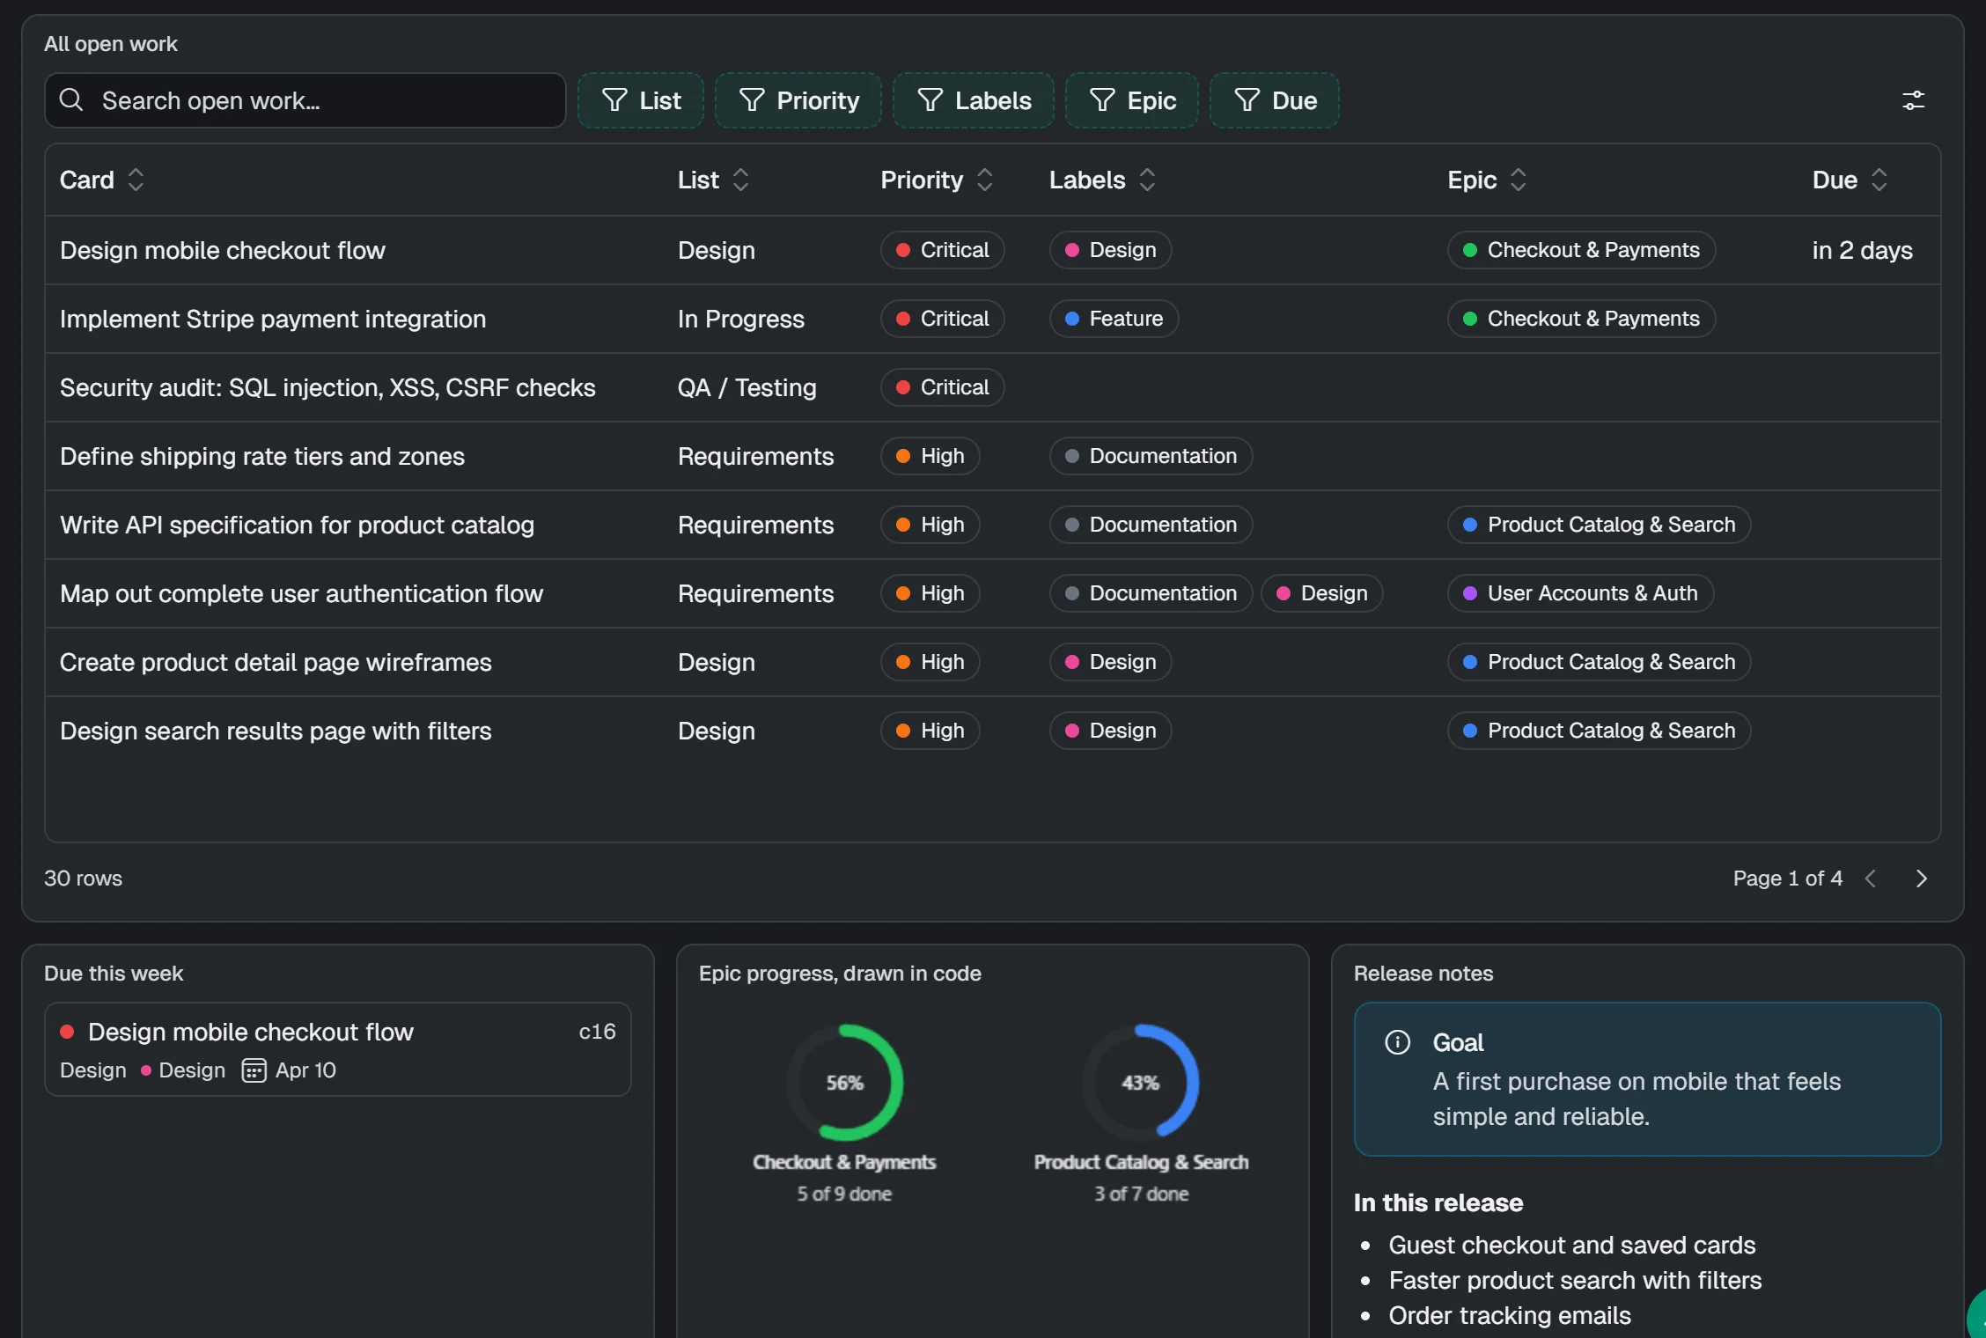Open the Priority filter
Image resolution: width=1986 pixels, height=1338 pixels.
coord(798,100)
